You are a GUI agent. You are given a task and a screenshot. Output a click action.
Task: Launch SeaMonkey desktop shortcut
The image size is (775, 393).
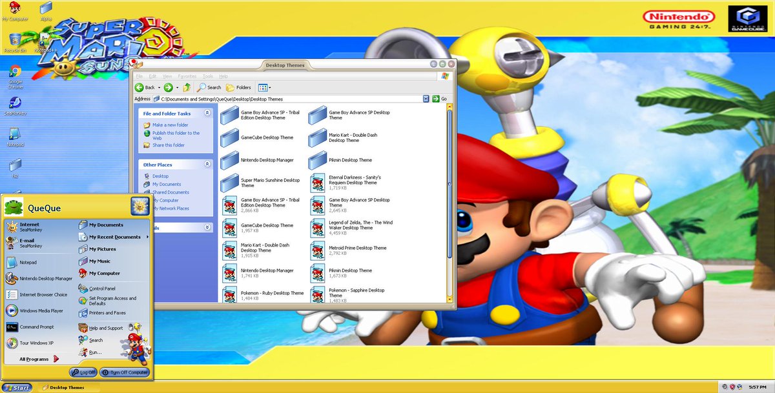pos(15,105)
